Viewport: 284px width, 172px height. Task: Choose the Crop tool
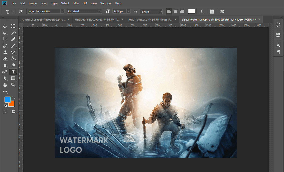tap(5, 39)
